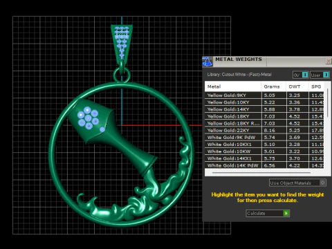Image resolution: width=332 pixels, height=249 pixels.
Task: Click the 4.22 DWT value
Action: click(295, 165)
